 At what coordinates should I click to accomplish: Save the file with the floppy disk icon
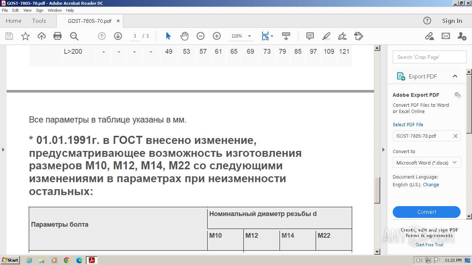9,36
